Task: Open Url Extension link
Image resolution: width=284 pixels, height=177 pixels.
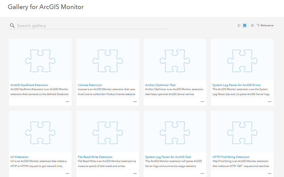Action: [19, 157]
